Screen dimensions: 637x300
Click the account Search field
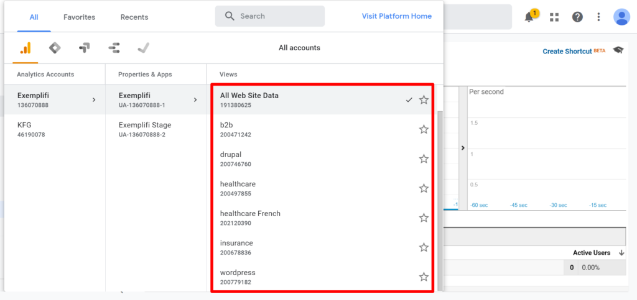tap(270, 16)
